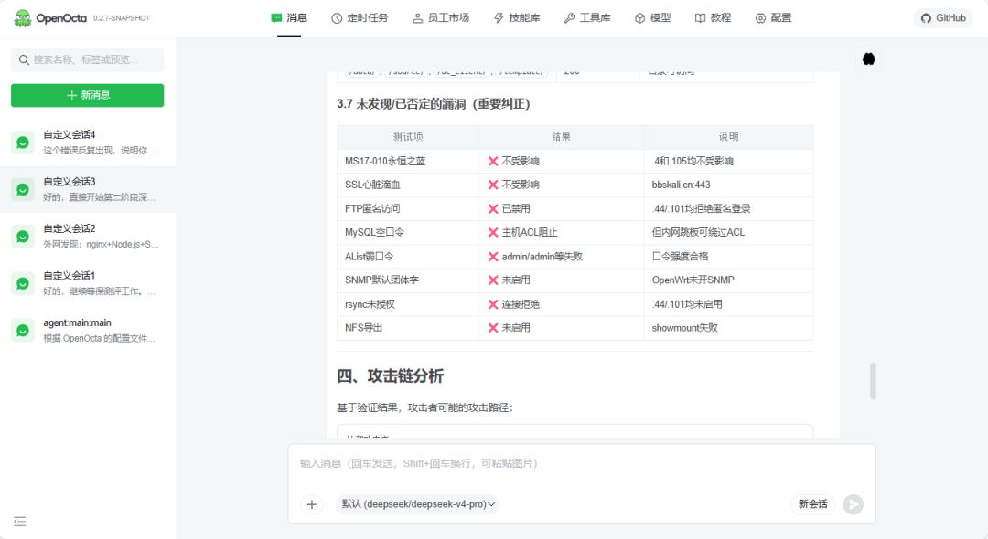This screenshot has width=988, height=539.
Task: Click the OpenOcta octopus logo
Action: 23,18
